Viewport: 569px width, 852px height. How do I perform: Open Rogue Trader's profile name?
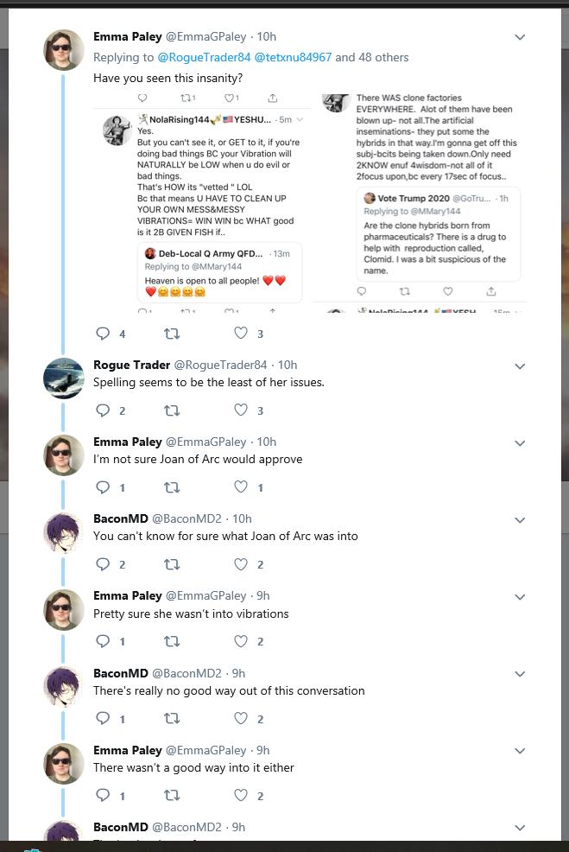(131, 365)
